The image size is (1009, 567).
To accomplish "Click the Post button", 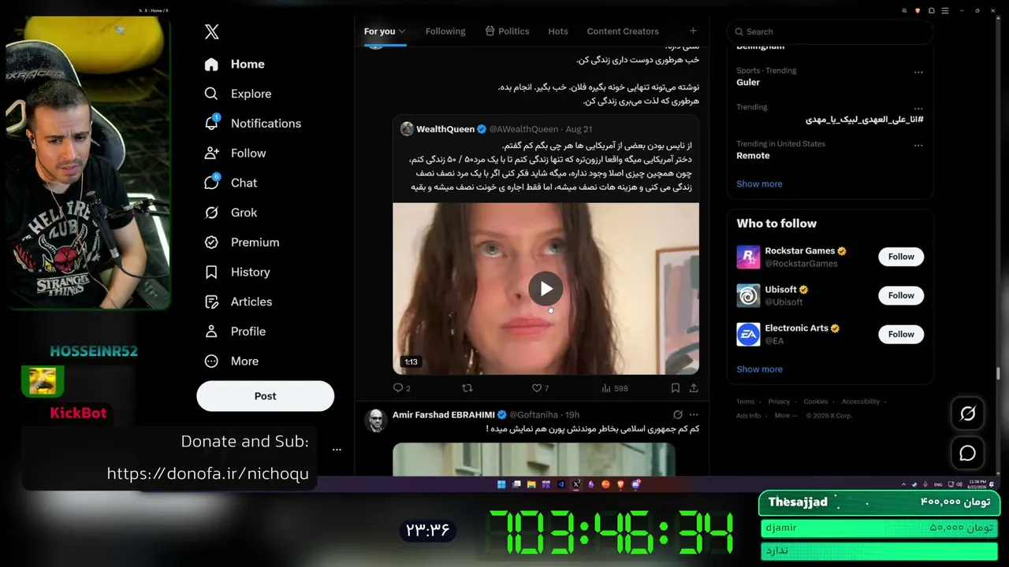I will point(265,396).
